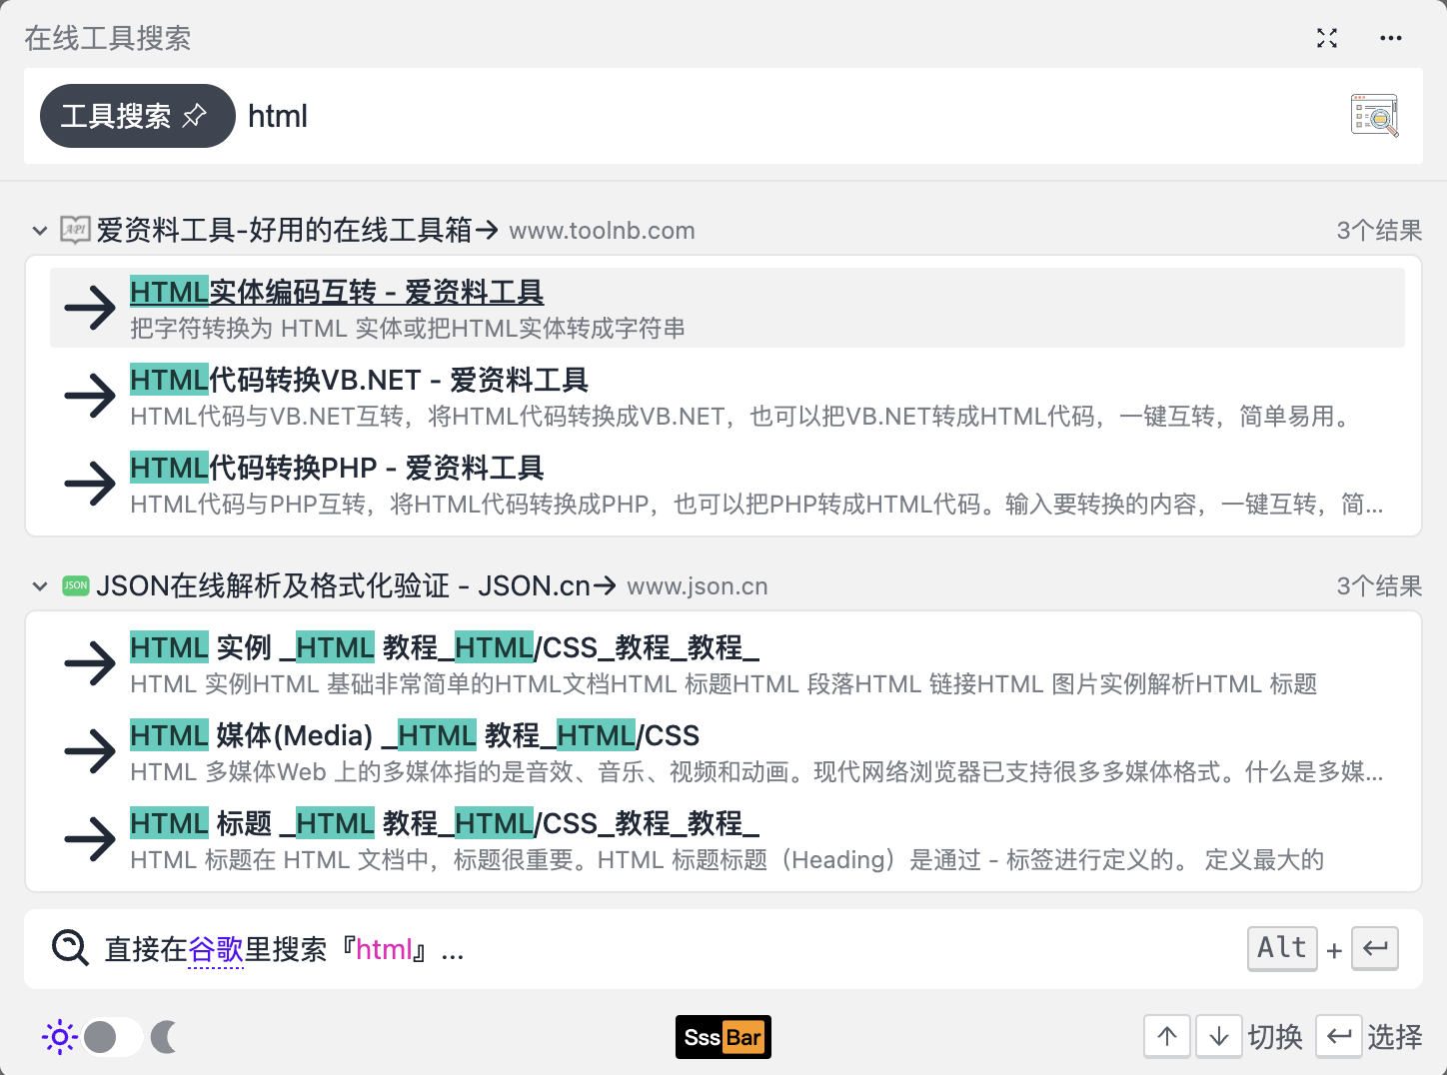Select the 工具搜索 search mode

120,115
